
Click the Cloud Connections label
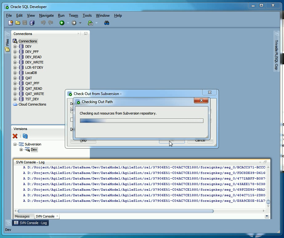pyautogui.click(x=32, y=104)
